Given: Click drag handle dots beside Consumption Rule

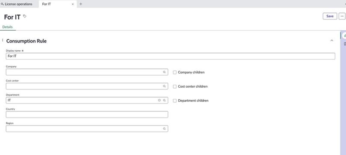Looking at the screenshot, I should click(3, 40).
